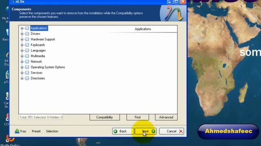
Task: Expand the Operating System Options node
Action: tap(22, 67)
